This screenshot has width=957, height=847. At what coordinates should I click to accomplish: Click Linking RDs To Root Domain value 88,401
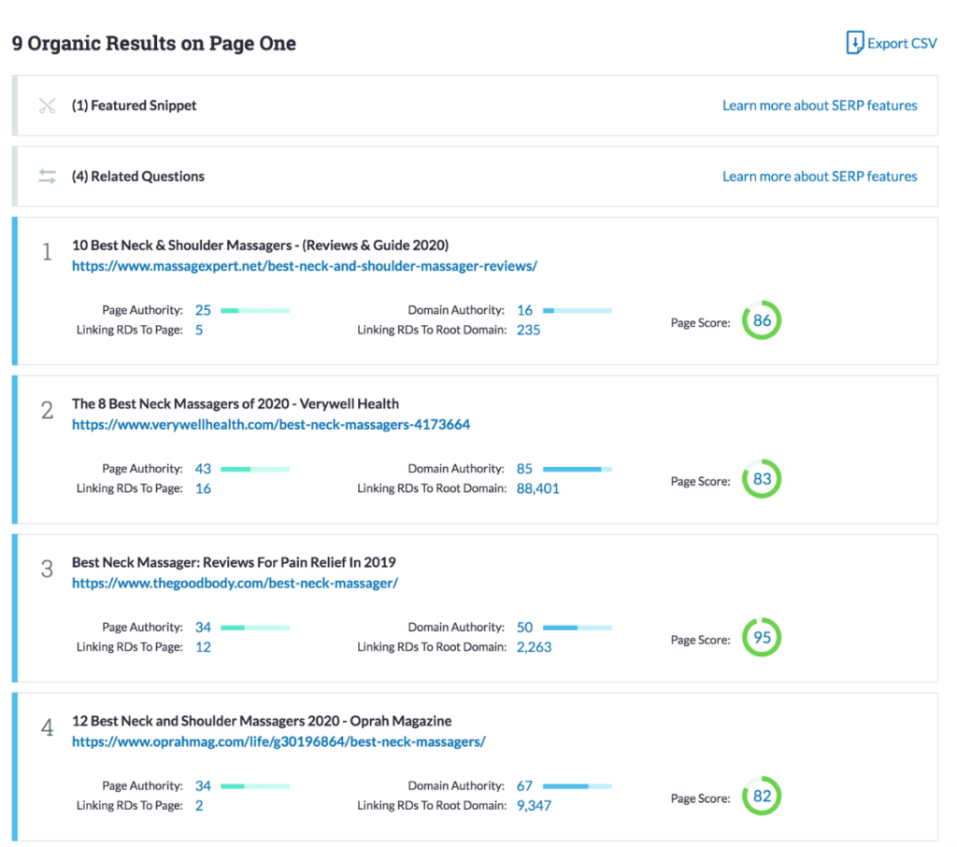537,488
